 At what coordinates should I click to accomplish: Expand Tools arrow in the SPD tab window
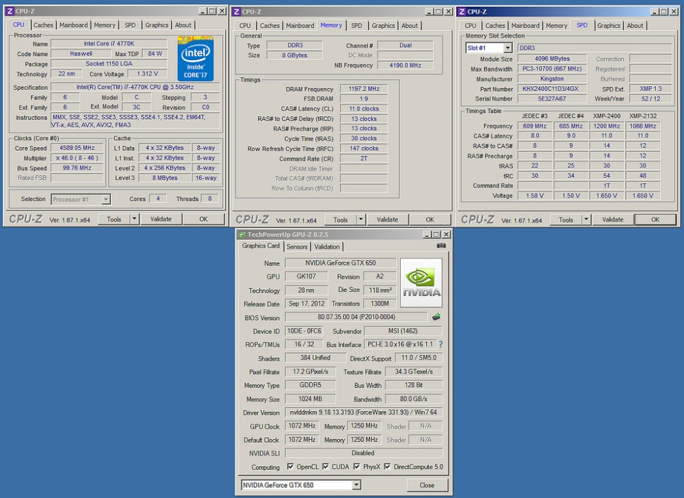click(x=586, y=220)
